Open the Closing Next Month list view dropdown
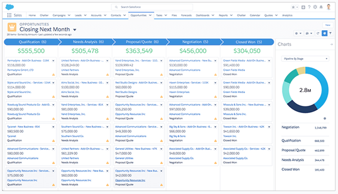338x194 pixels. (75, 30)
